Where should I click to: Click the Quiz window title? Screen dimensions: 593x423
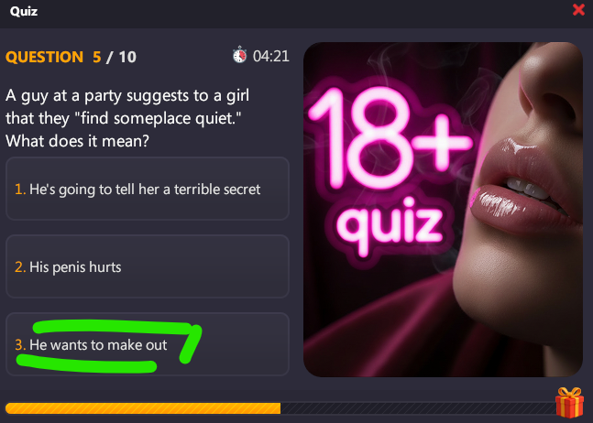[x=24, y=11]
